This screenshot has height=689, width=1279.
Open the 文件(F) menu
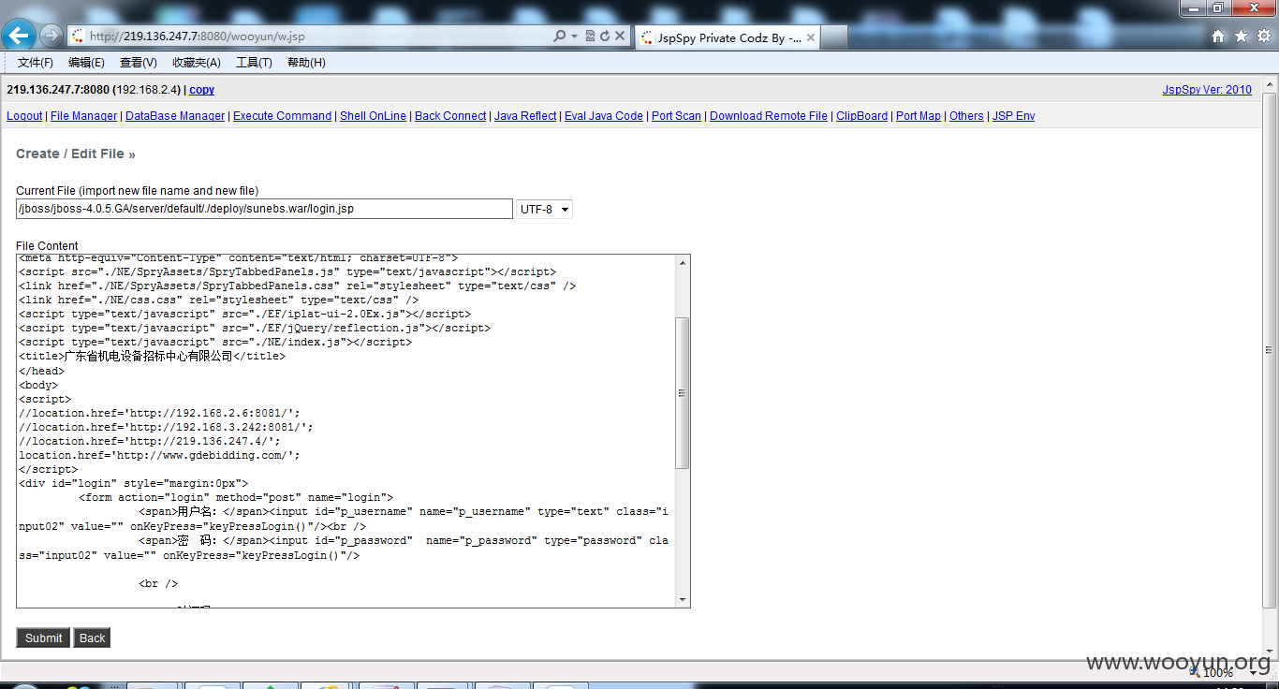pyautogui.click(x=36, y=63)
